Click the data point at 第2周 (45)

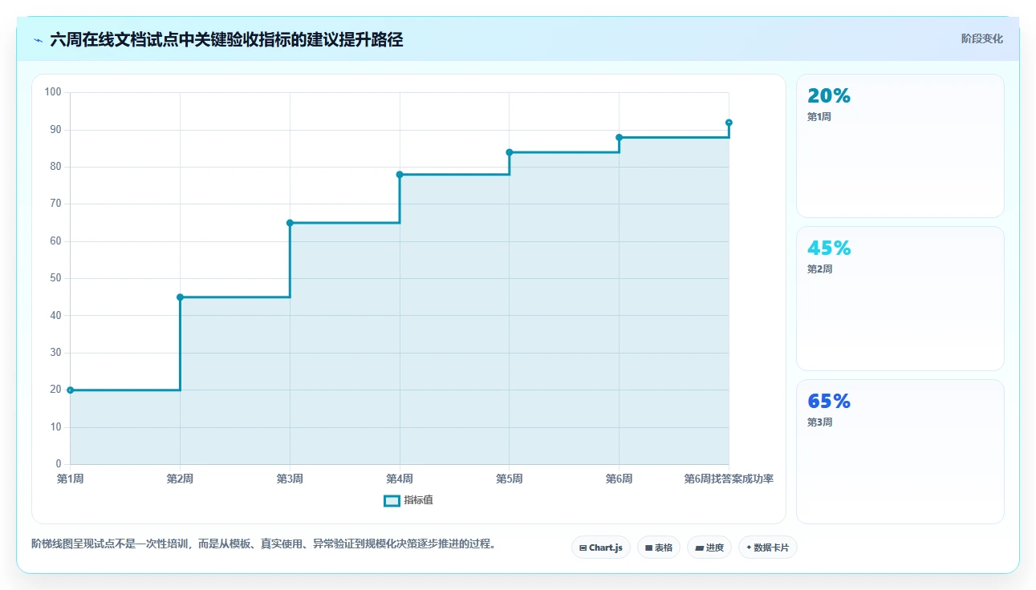[x=180, y=297]
